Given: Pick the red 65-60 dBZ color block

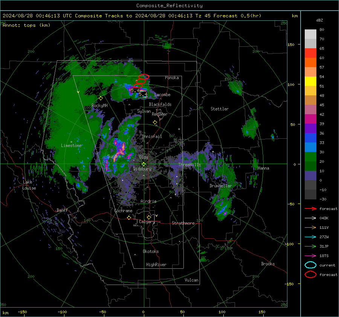Looking at the screenshot, I should (x=310, y=53).
